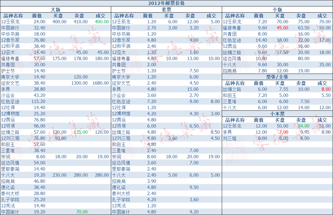Select 9.95 卖盘 of 承具 in 小本票
This screenshot has height=215, width=333.
[305, 132]
